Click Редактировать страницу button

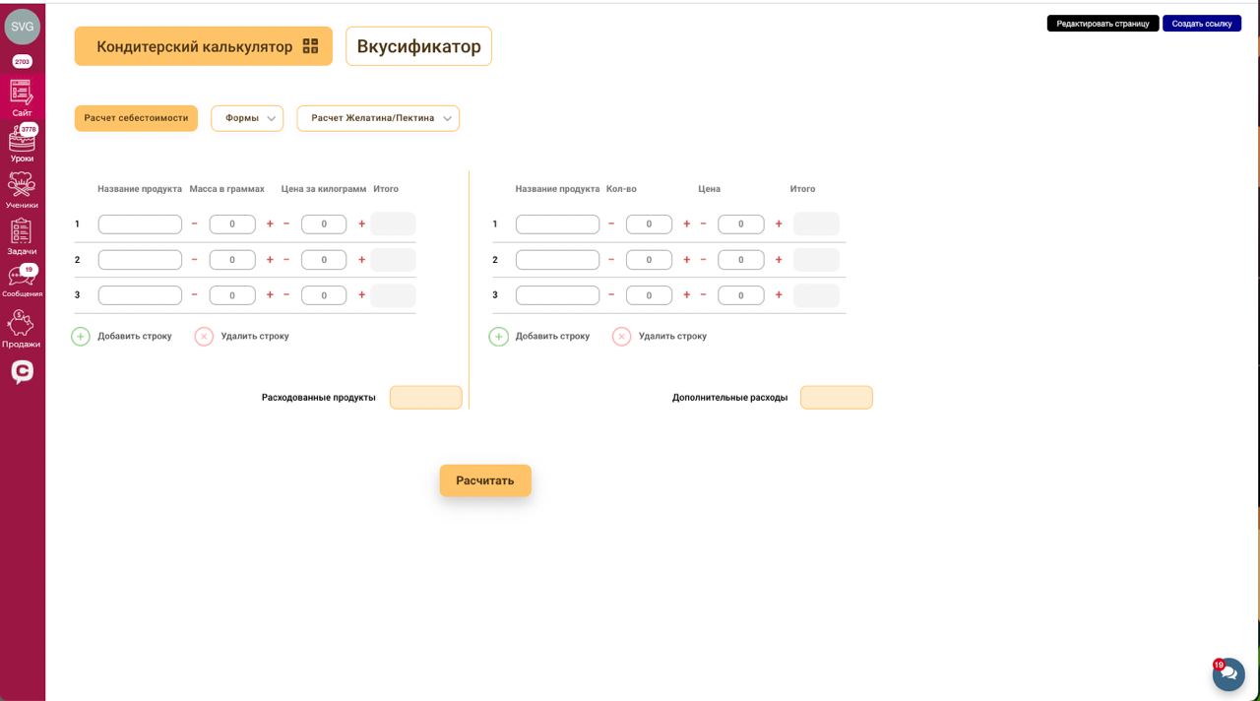click(1102, 24)
